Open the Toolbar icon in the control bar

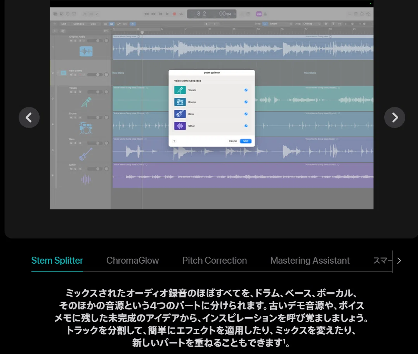pos(74,14)
